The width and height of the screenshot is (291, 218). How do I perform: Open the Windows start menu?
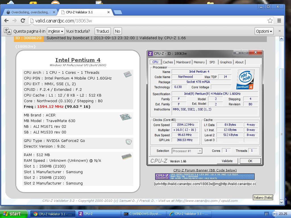point(14,214)
